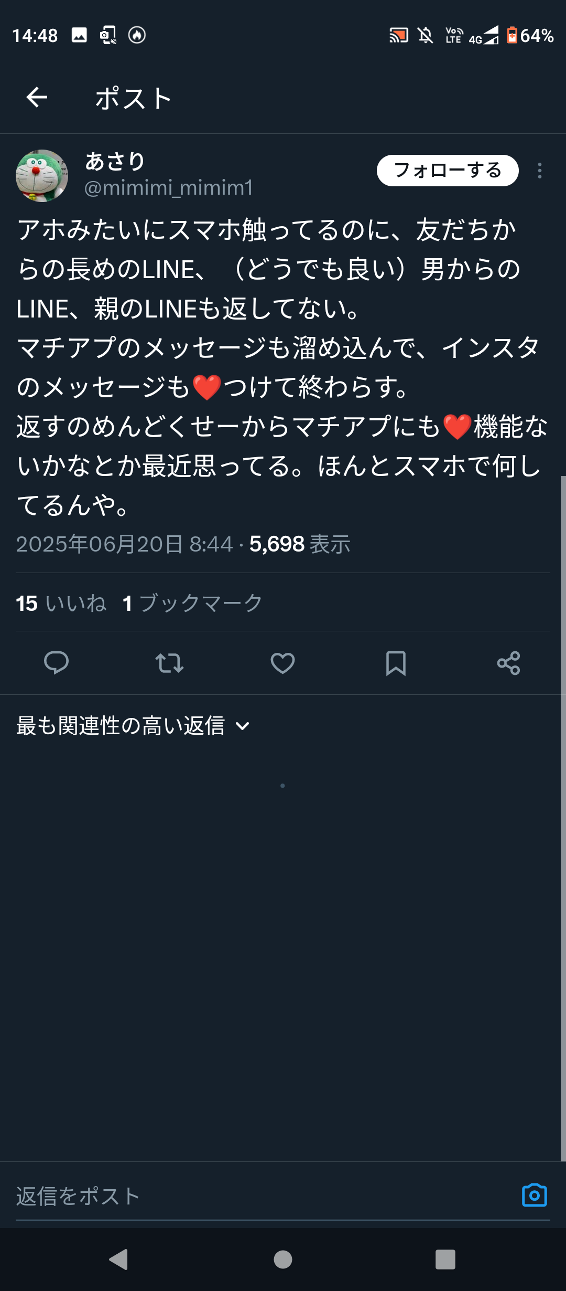
Task: Open あさり's Doraemon profile picture
Action: (42, 176)
